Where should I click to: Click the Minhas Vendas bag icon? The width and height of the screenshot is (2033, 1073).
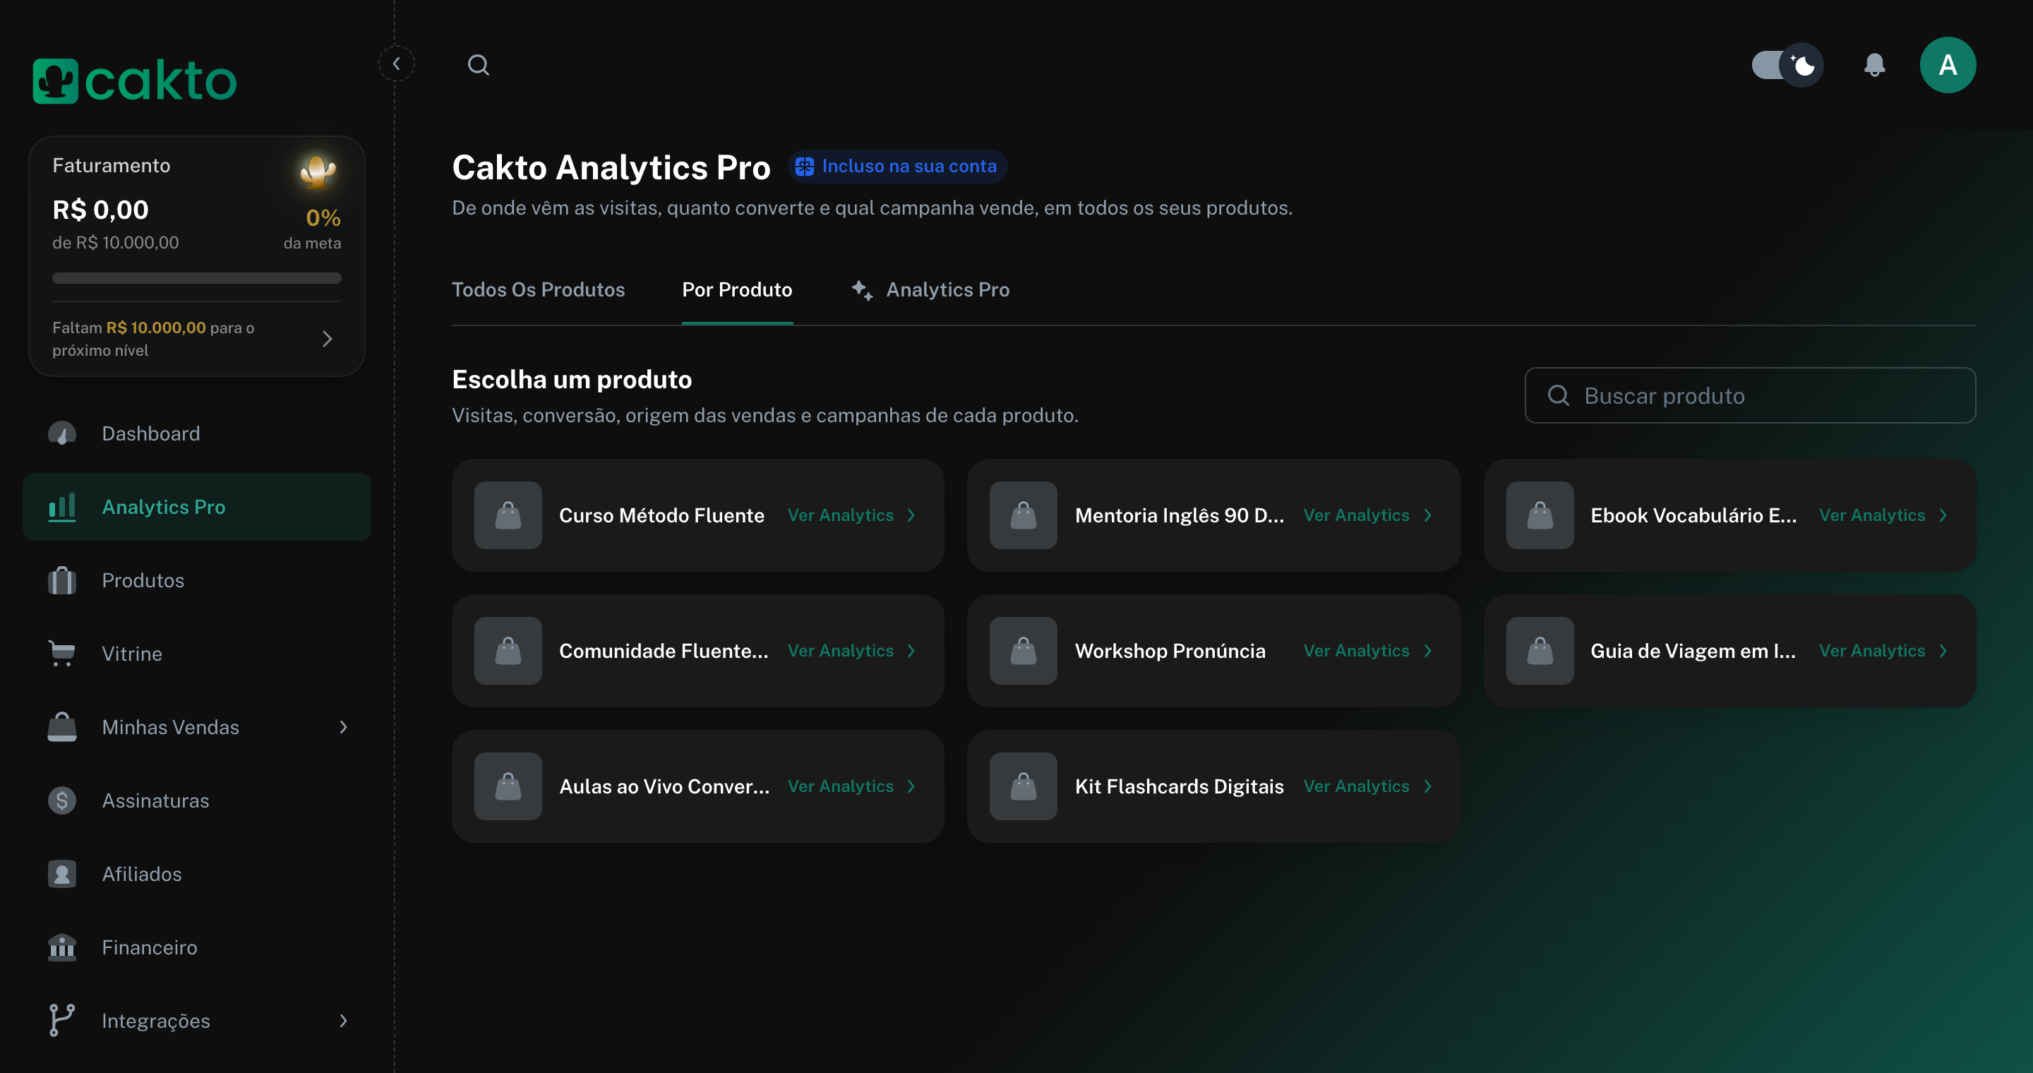click(x=61, y=726)
